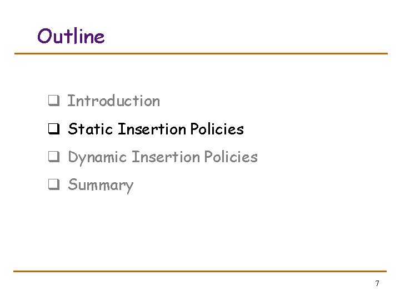Click the square bullet beside Introduction
Viewport: 400px width, 300px height.
[53, 102]
